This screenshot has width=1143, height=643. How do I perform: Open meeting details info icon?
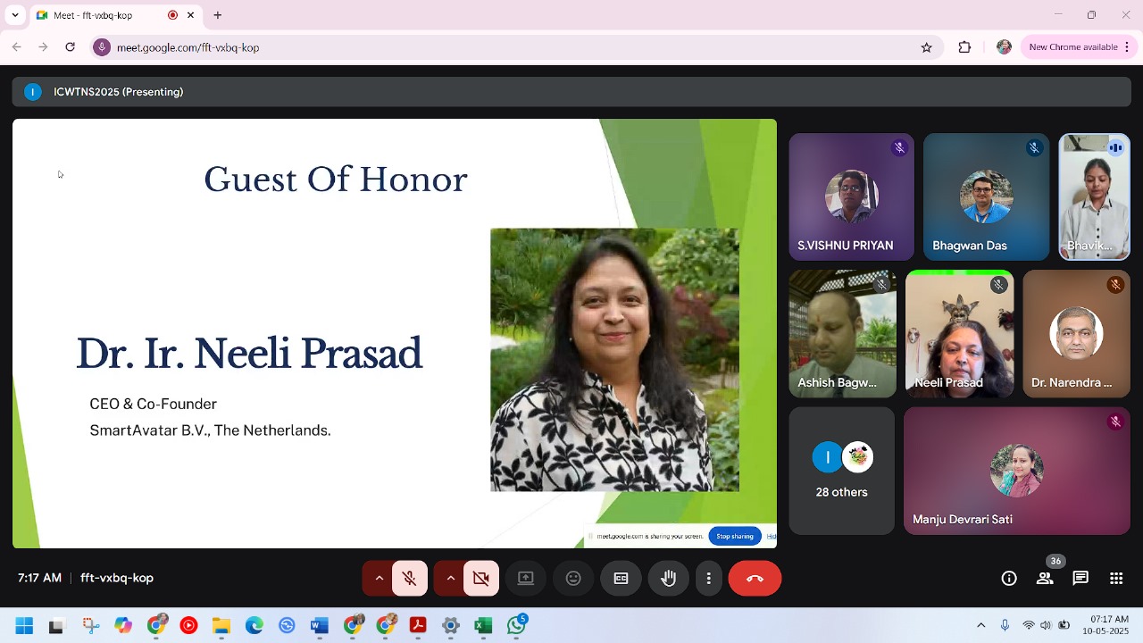(1009, 579)
